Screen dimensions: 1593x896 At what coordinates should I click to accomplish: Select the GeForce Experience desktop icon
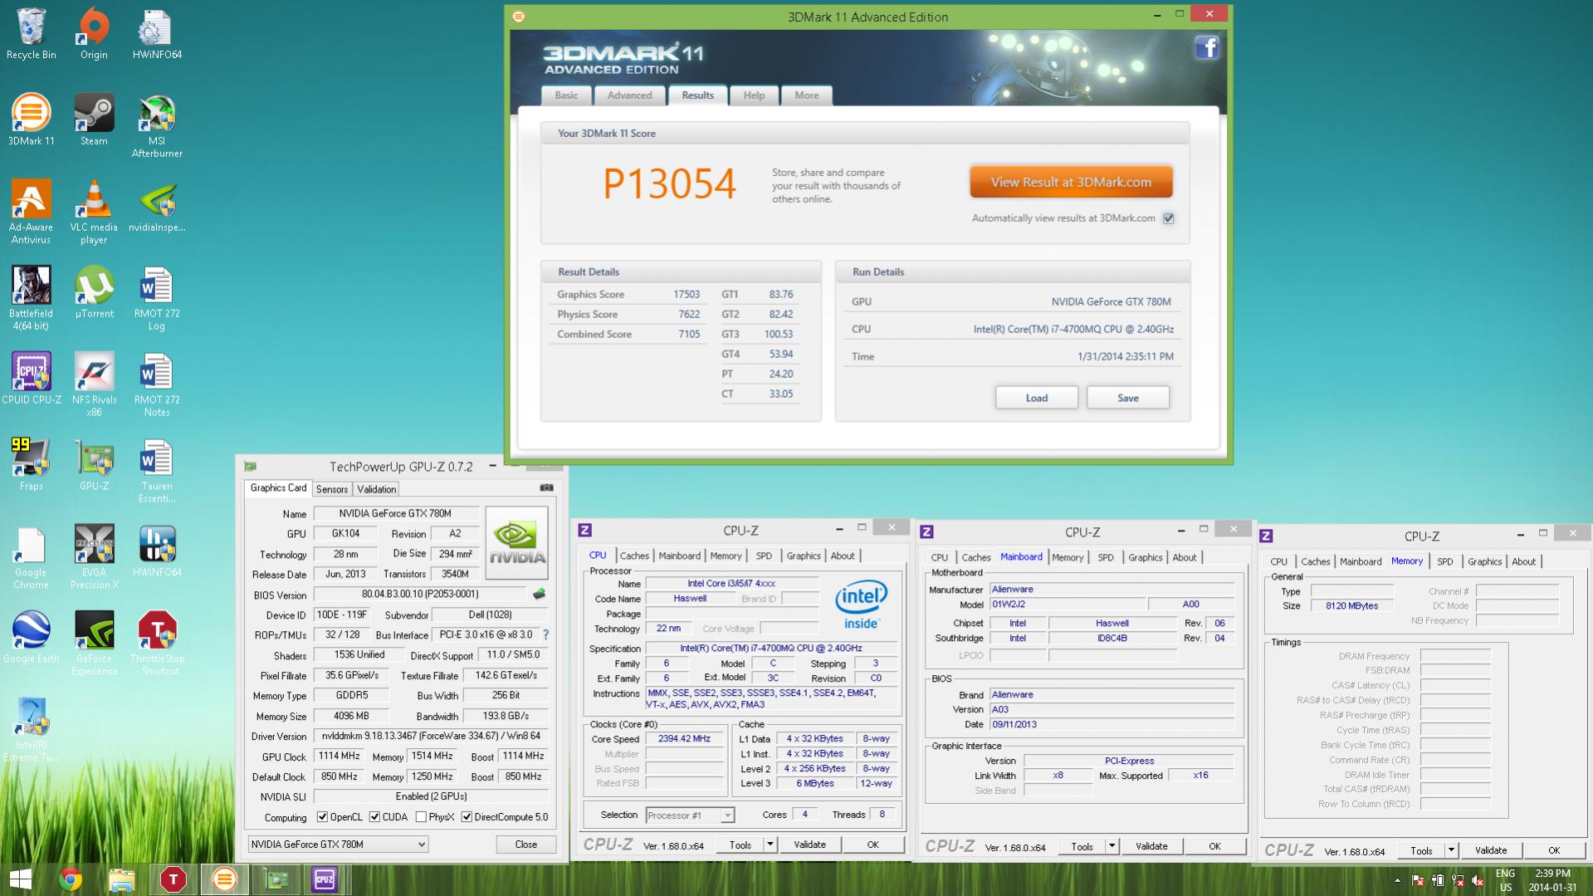pos(94,644)
